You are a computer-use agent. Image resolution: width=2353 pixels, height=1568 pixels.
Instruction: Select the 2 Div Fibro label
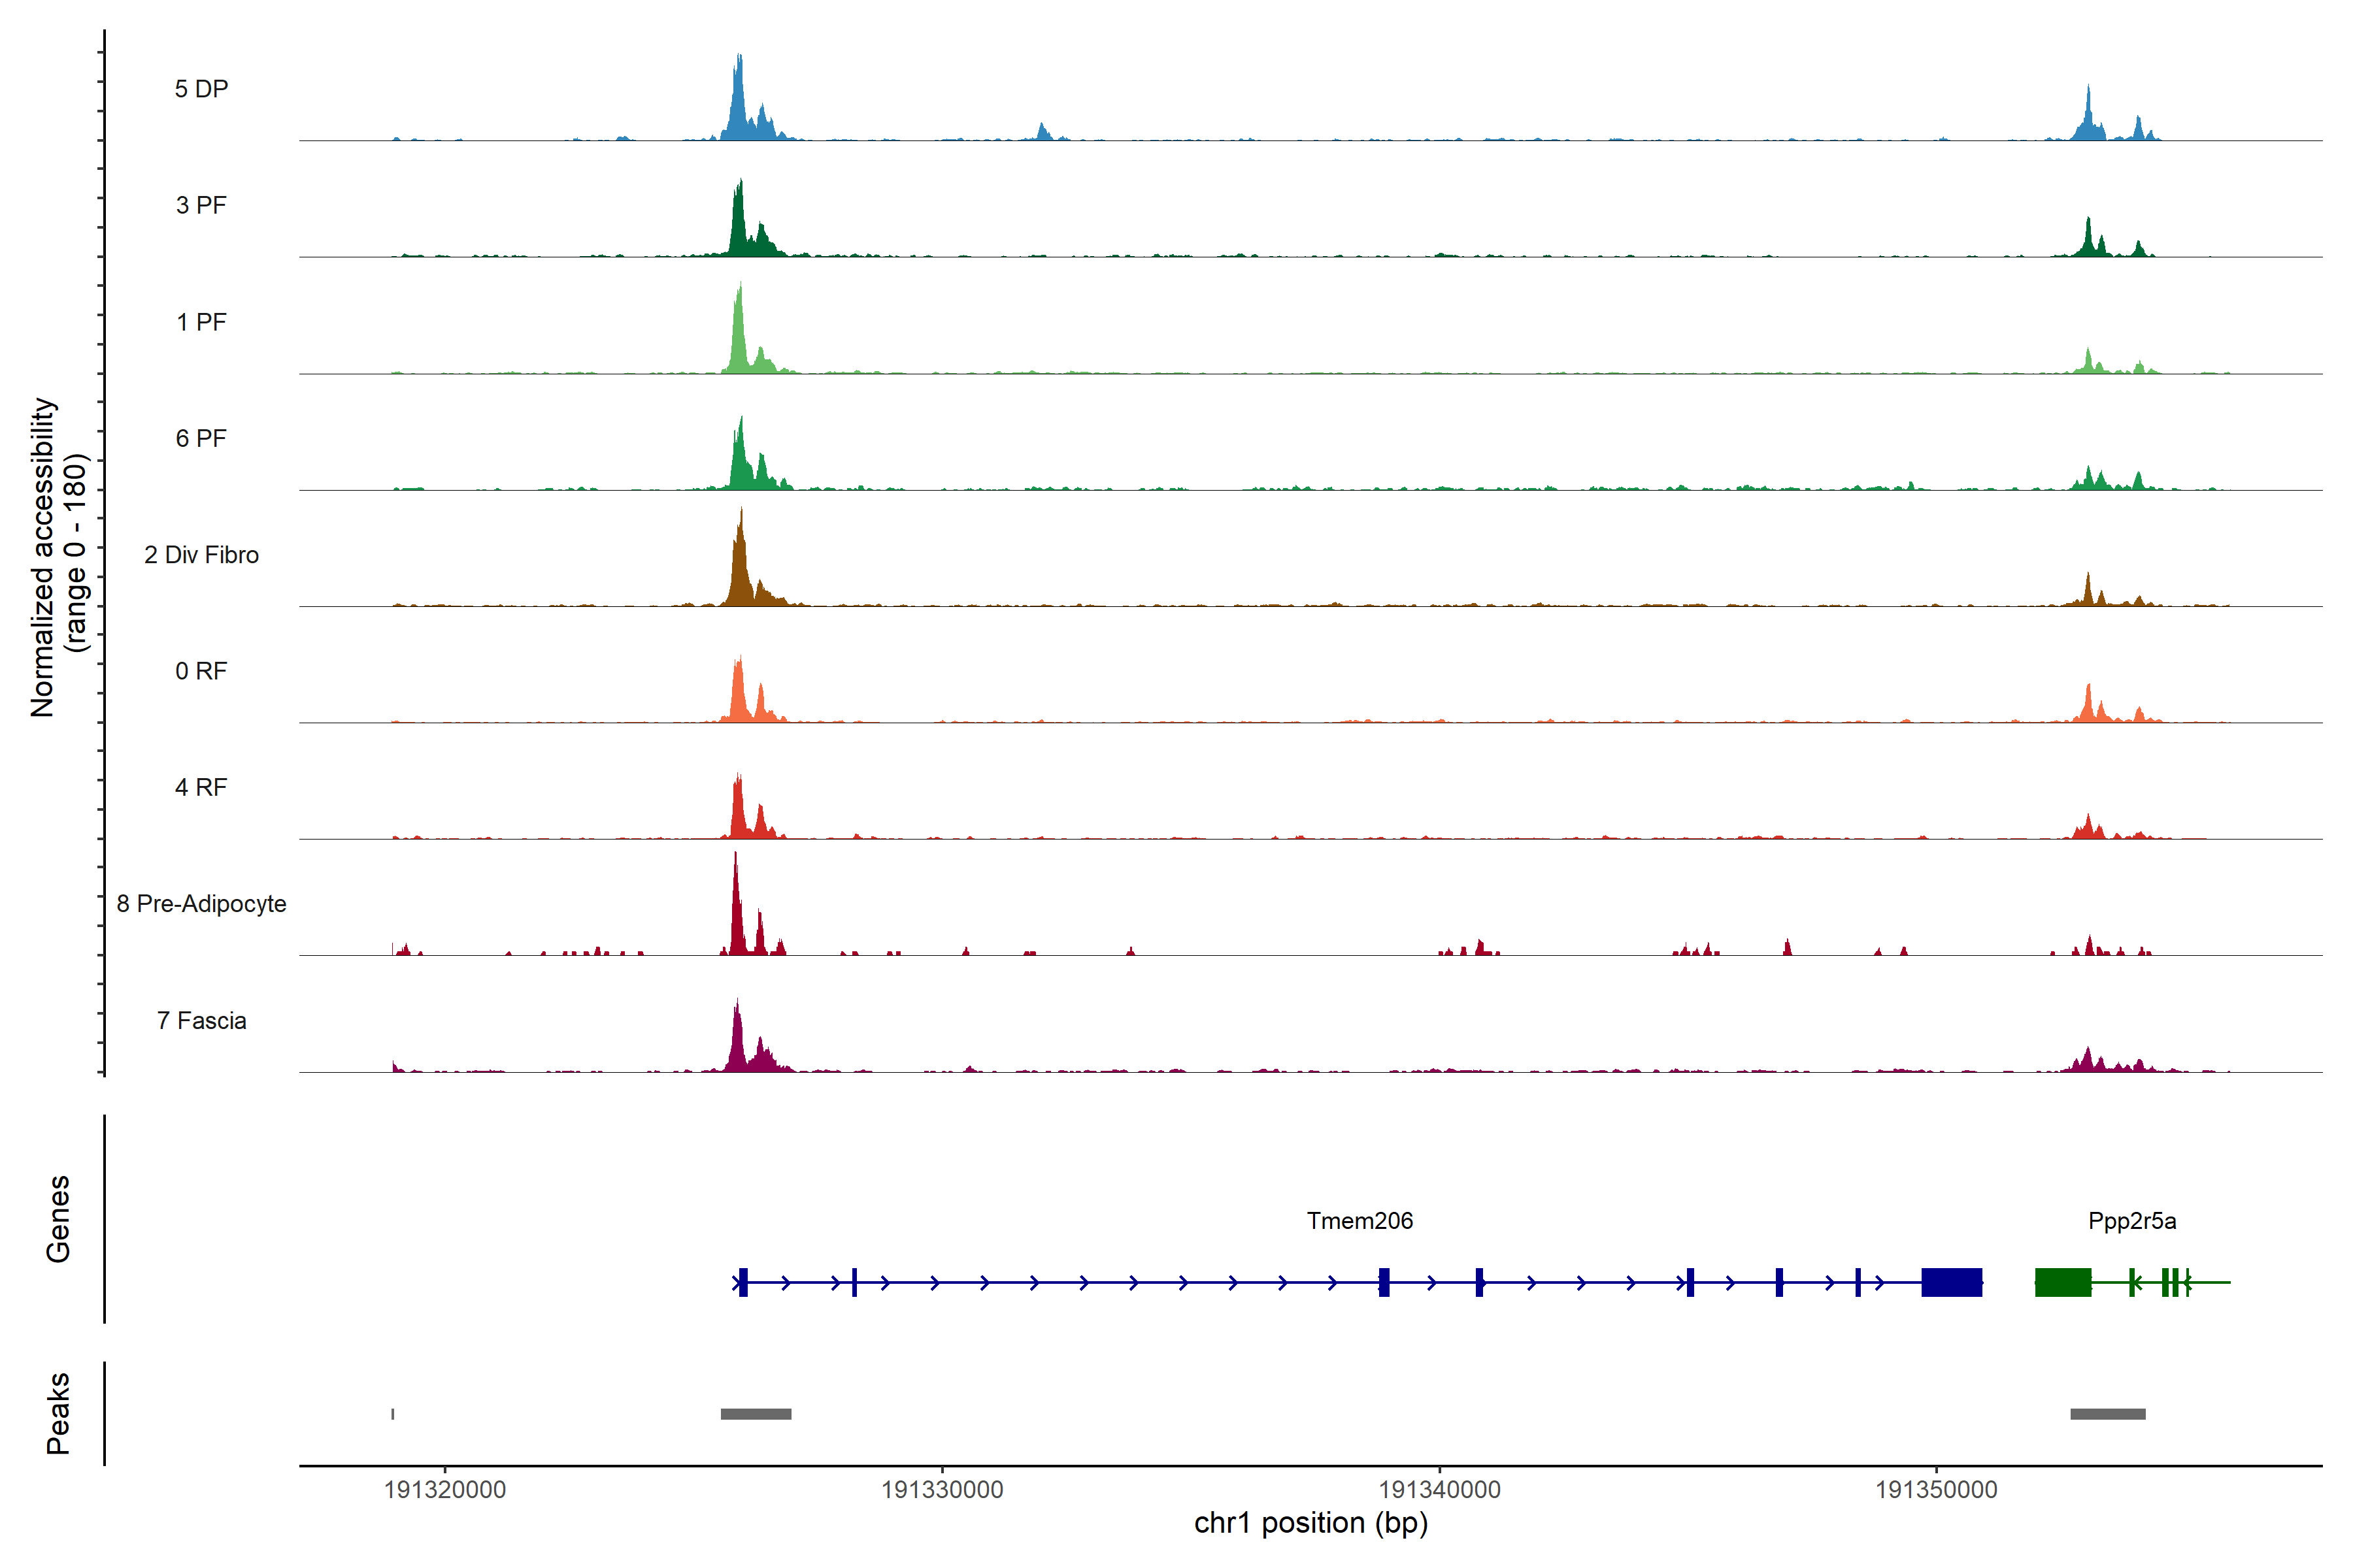pyautogui.click(x=201, y=555)
